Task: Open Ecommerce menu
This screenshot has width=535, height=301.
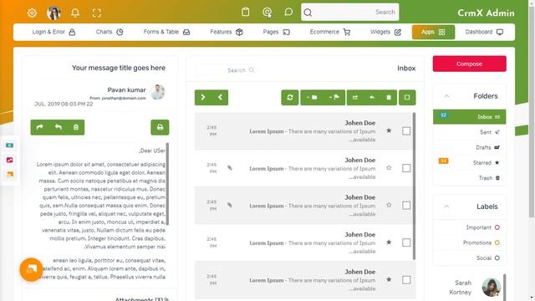Action: (x=330, y=32)
